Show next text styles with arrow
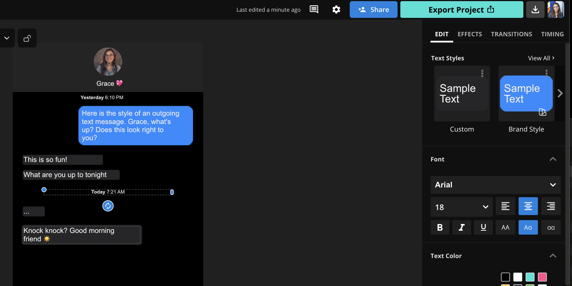Image resolution: width=572 pixels, height=286 pixels. (560, 93)
